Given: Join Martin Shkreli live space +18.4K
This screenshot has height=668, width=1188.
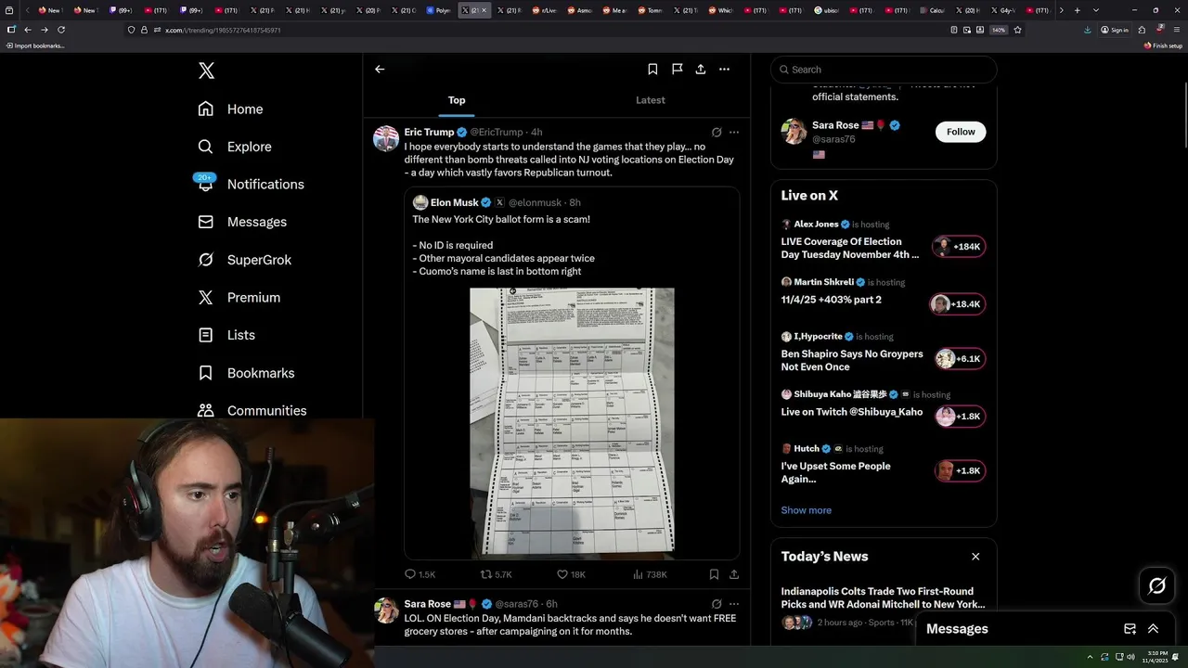Looking at the screenshot, I should coord(957,304).
